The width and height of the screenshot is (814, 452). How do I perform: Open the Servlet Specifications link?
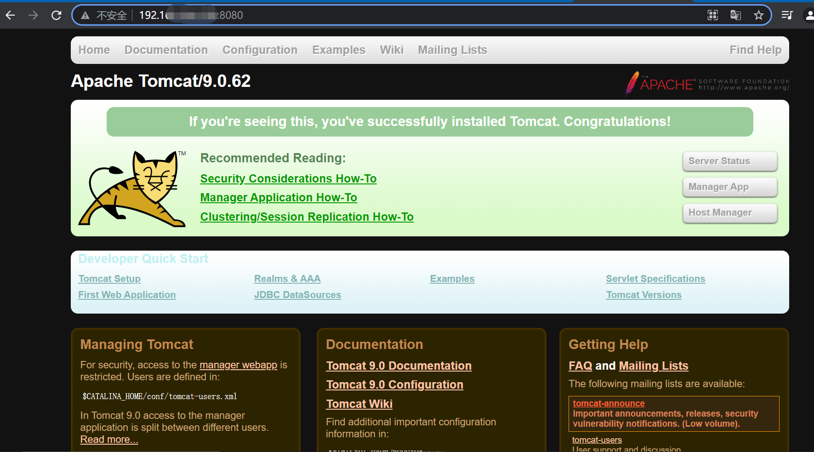[655, 279]
